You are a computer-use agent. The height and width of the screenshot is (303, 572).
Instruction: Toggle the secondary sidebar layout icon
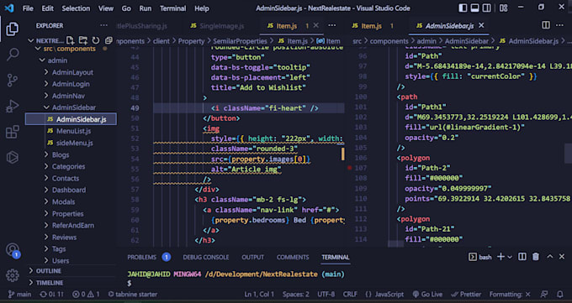pyautogui.click(x=487, y=8)
